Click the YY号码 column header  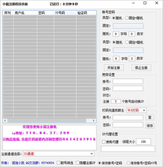[x=65, y=13]
